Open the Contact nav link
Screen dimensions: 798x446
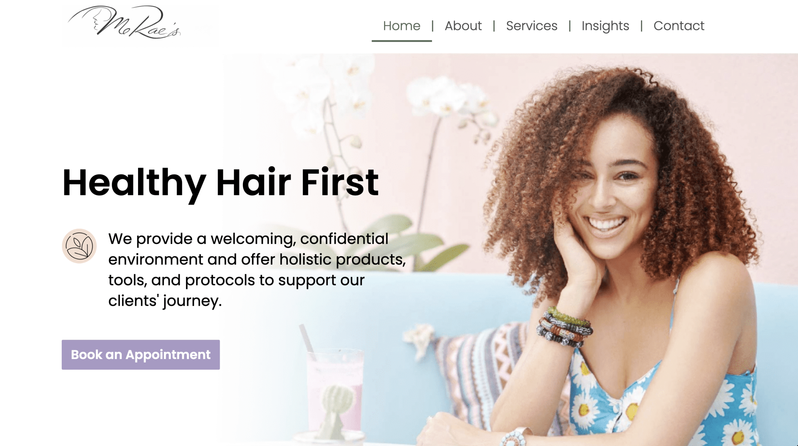679,26
